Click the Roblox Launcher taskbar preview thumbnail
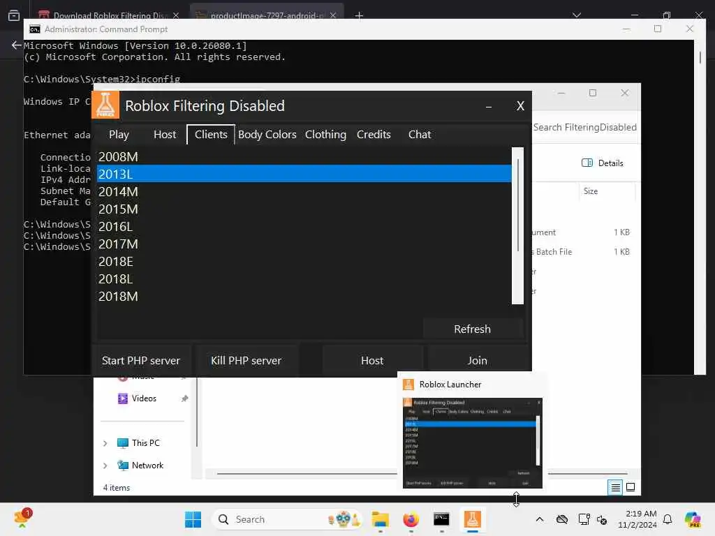The height and width of the screenshot is (536, 715). [x=473, y=442]
